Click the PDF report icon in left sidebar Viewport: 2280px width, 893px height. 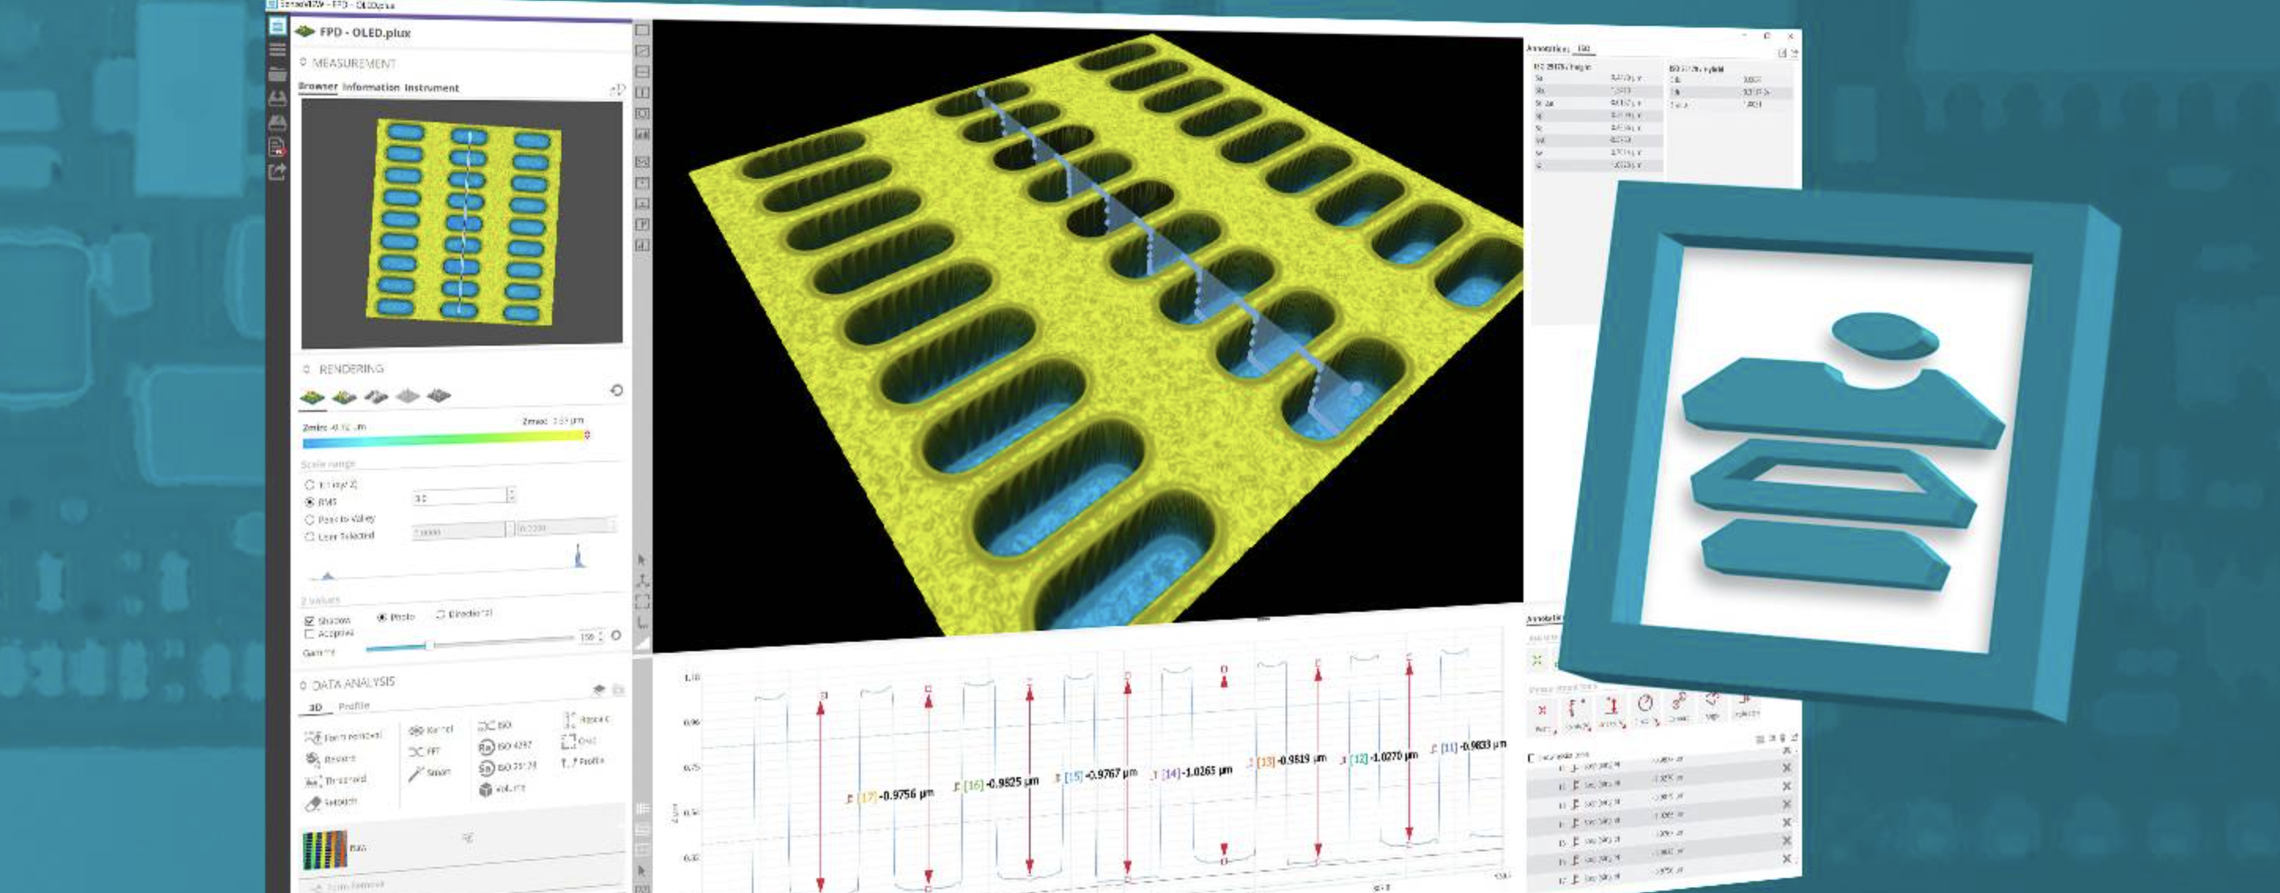click(x=277, y=147)
